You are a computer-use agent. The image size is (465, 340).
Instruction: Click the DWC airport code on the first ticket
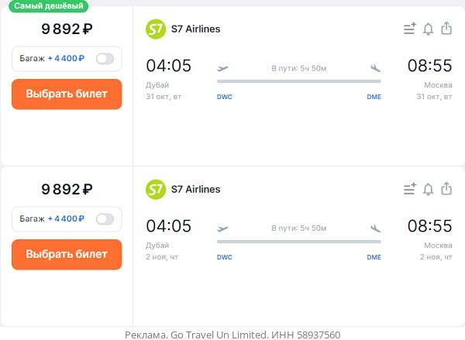coord(225,97)
